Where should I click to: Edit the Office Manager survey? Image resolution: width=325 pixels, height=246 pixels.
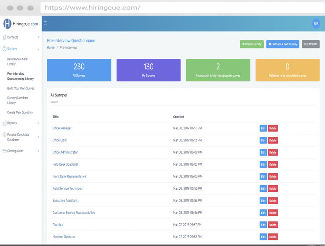click(x=263, y=128)
